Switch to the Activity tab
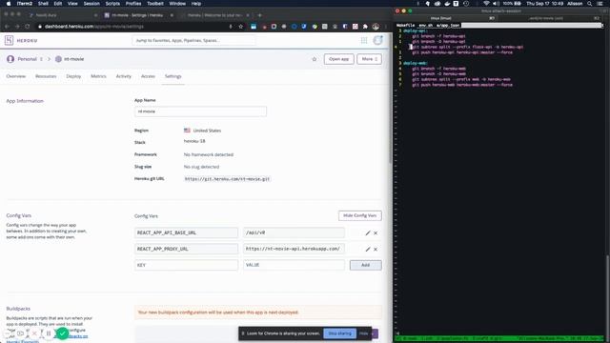 pos(124,76)
